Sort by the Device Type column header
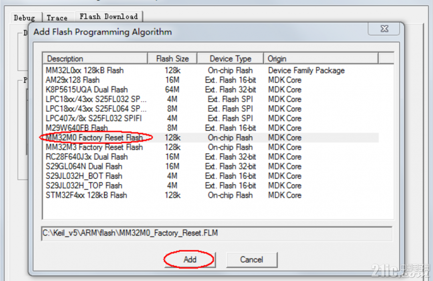The height and width of the screenshot is (281, 433). point(230,59)
